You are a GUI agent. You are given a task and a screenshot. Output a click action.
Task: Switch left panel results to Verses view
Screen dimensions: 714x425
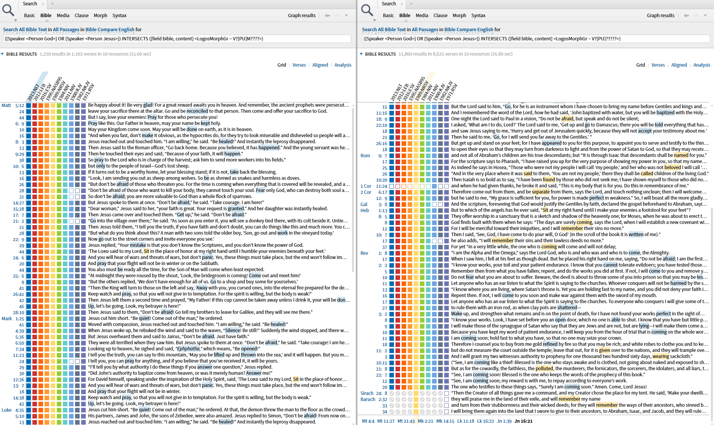pos(299,65)
